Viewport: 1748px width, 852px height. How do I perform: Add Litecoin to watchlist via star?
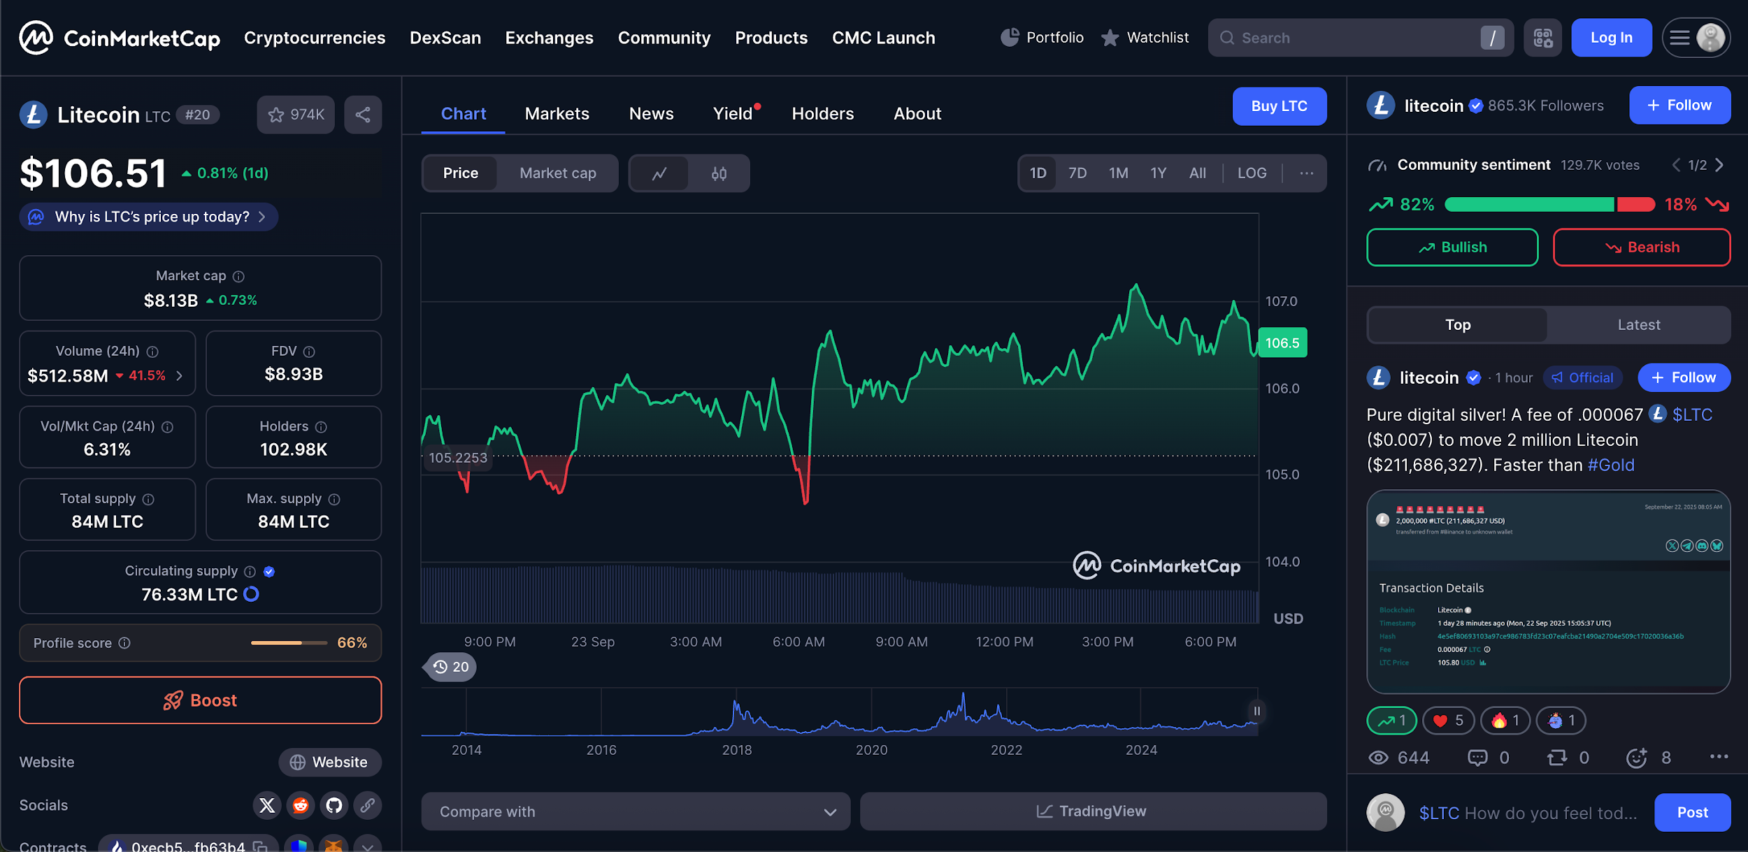coord(296,115)
